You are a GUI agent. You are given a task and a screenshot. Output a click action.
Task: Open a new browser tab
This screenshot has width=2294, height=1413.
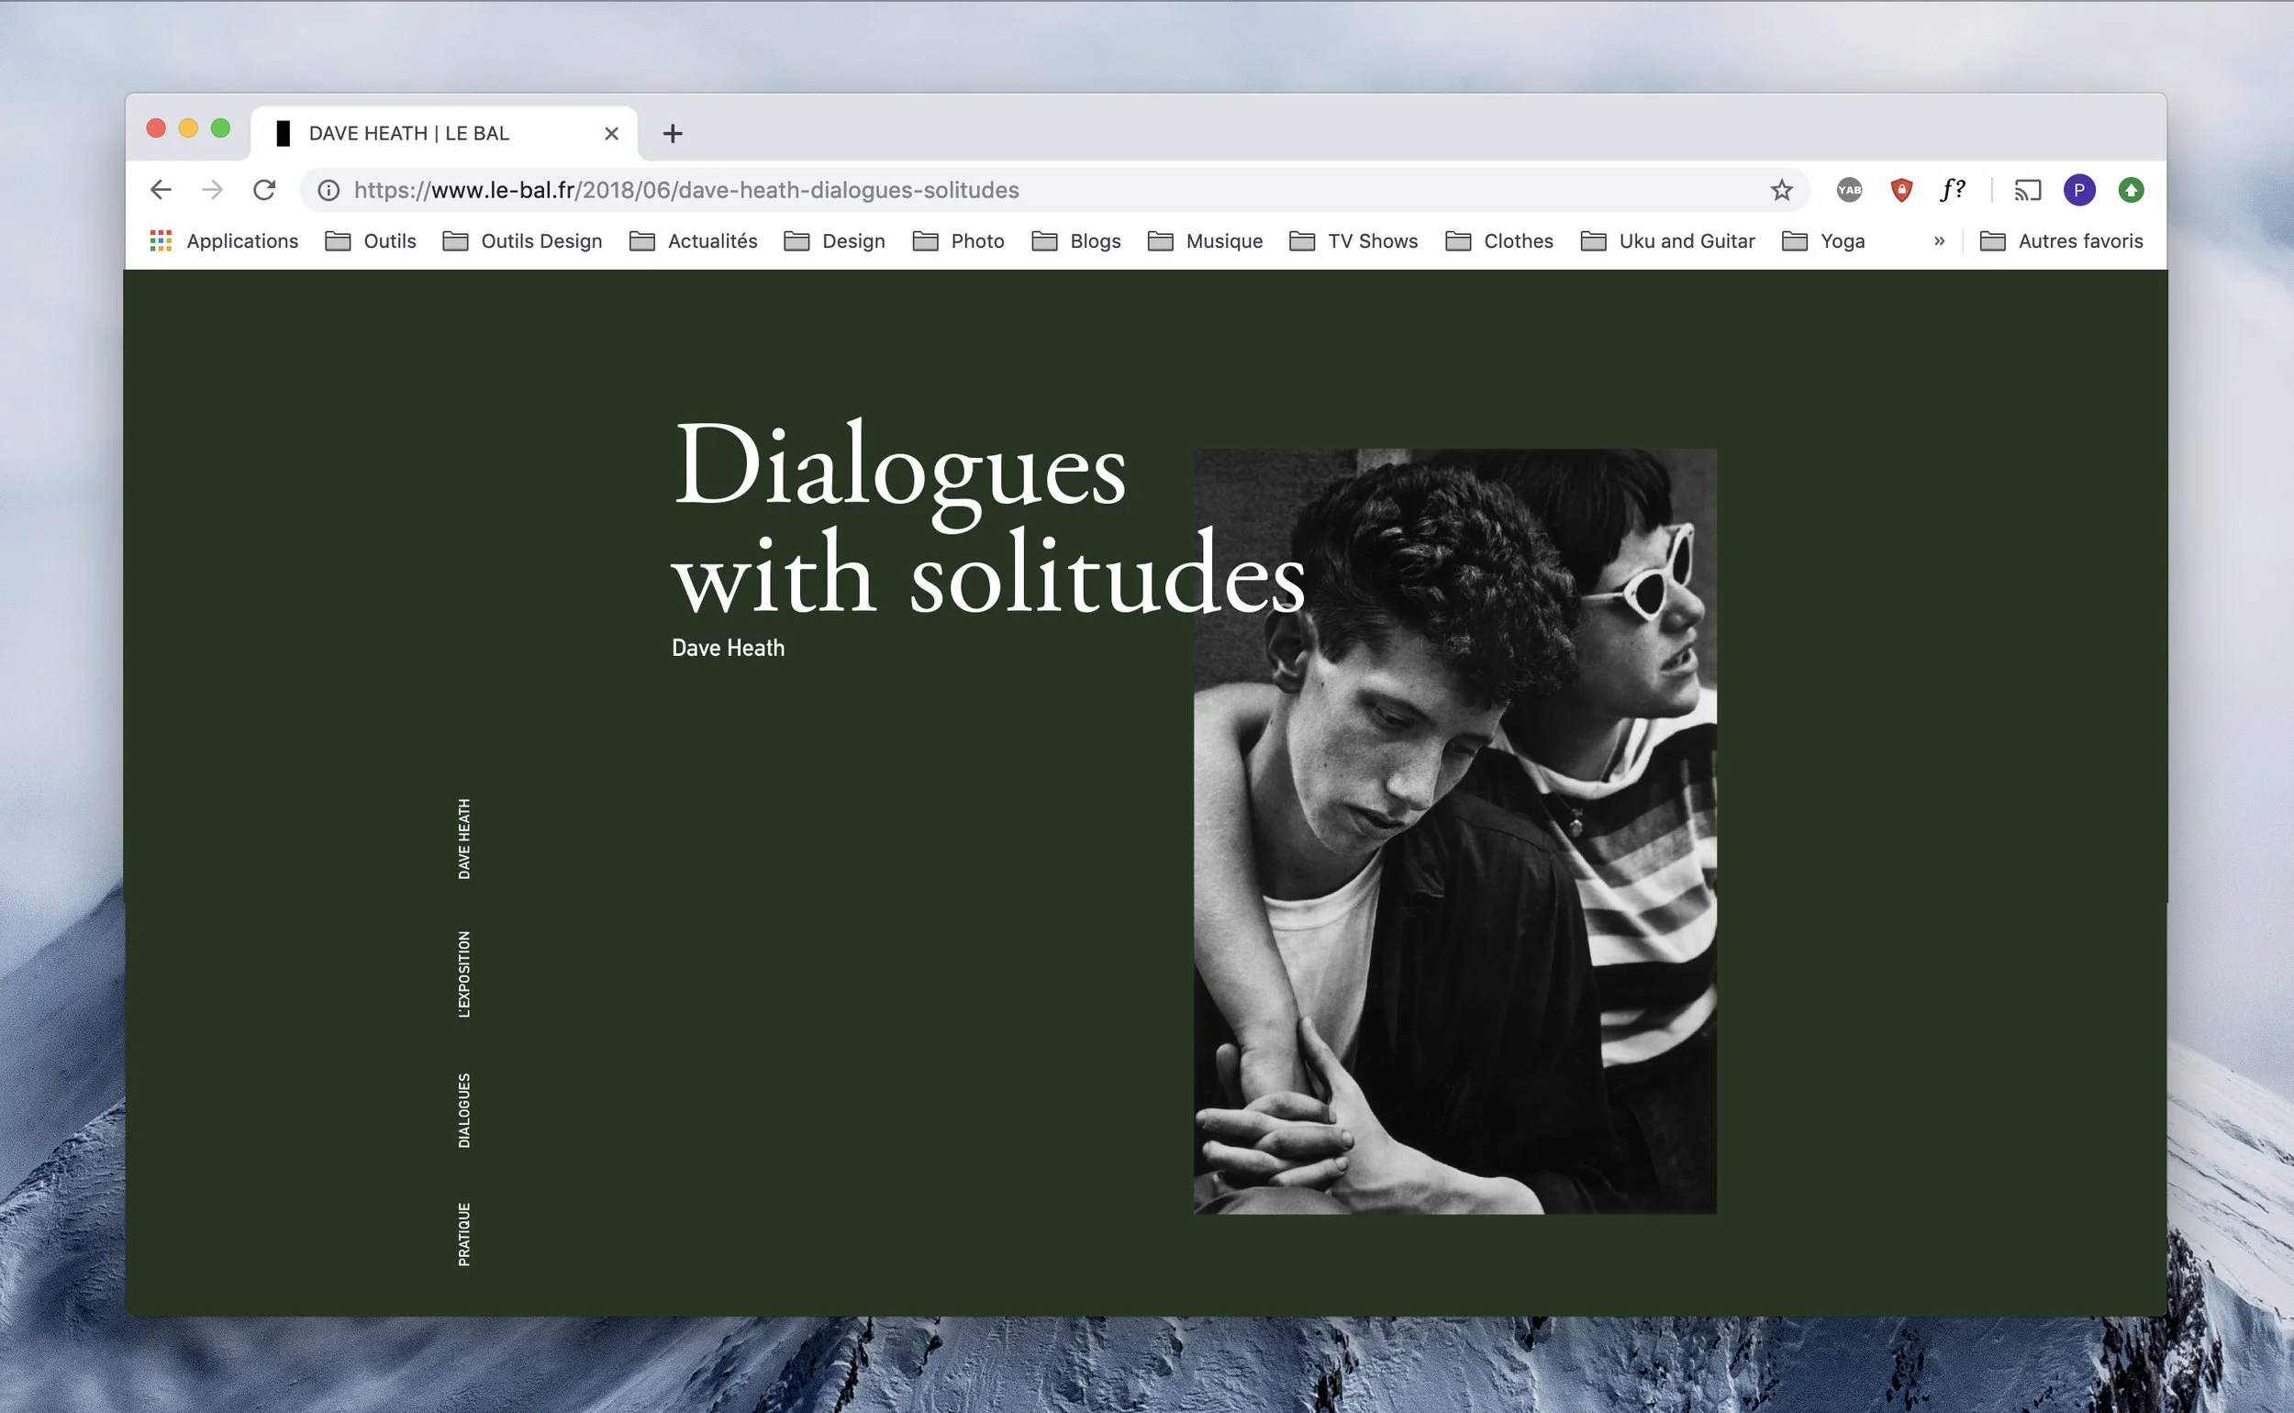point(672,134)
